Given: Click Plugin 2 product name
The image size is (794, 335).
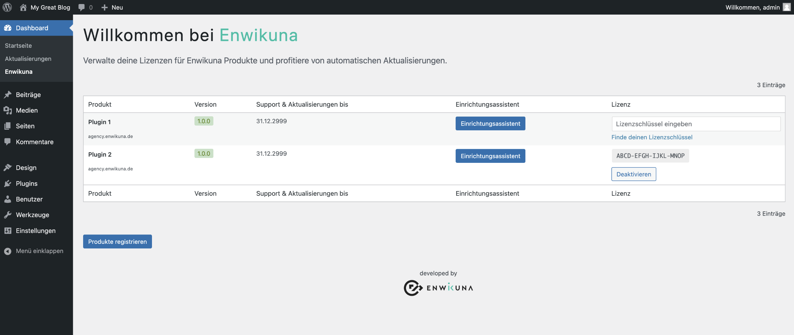Looking at the screenshot, I should [100, 154].
